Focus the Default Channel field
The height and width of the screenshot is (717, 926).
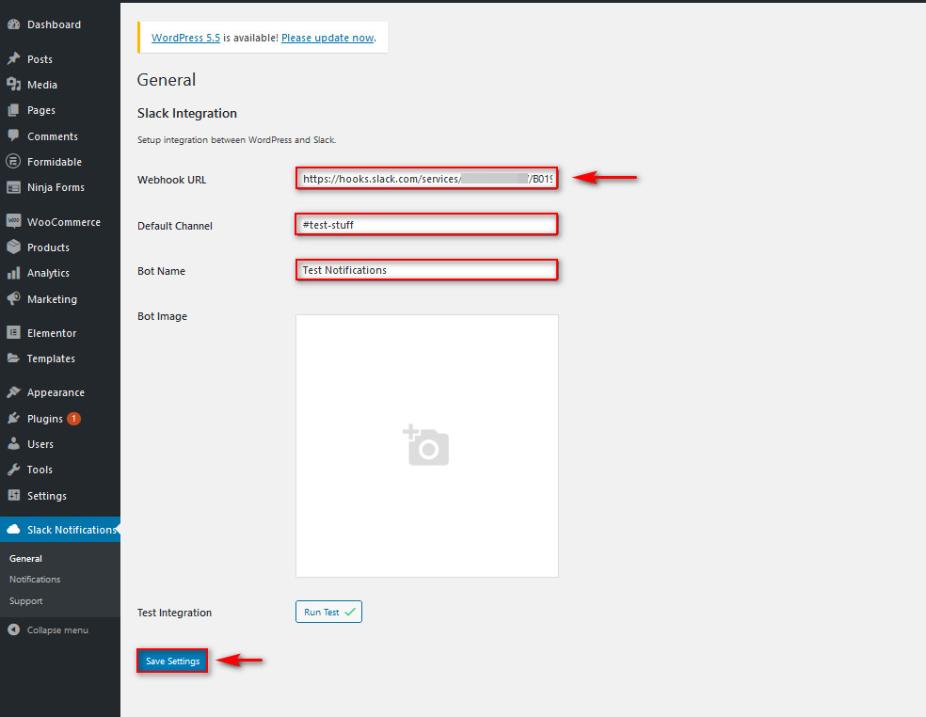426,225
